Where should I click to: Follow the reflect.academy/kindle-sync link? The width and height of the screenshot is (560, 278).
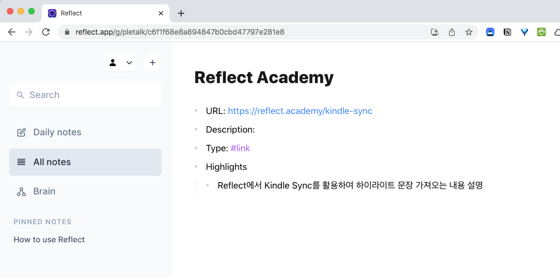coord(300,111)
